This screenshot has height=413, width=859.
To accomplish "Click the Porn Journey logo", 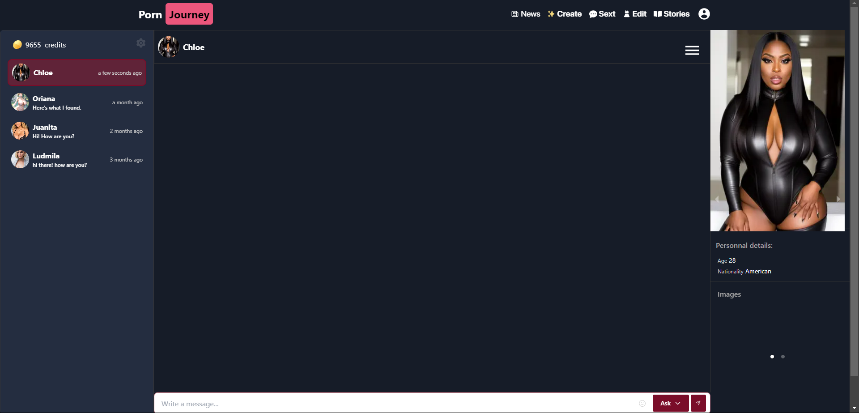I will (x=175, y=14).
